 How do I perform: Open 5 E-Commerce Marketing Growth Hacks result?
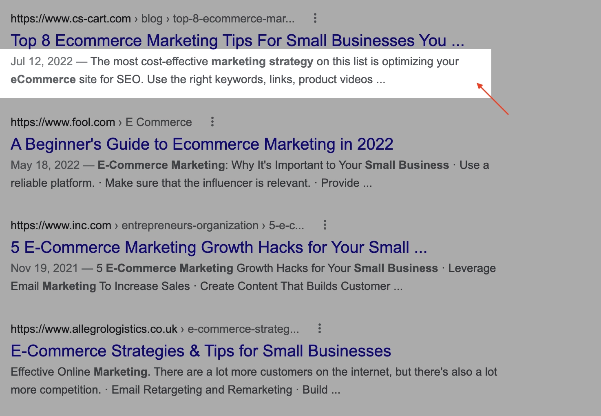point(219,247)
